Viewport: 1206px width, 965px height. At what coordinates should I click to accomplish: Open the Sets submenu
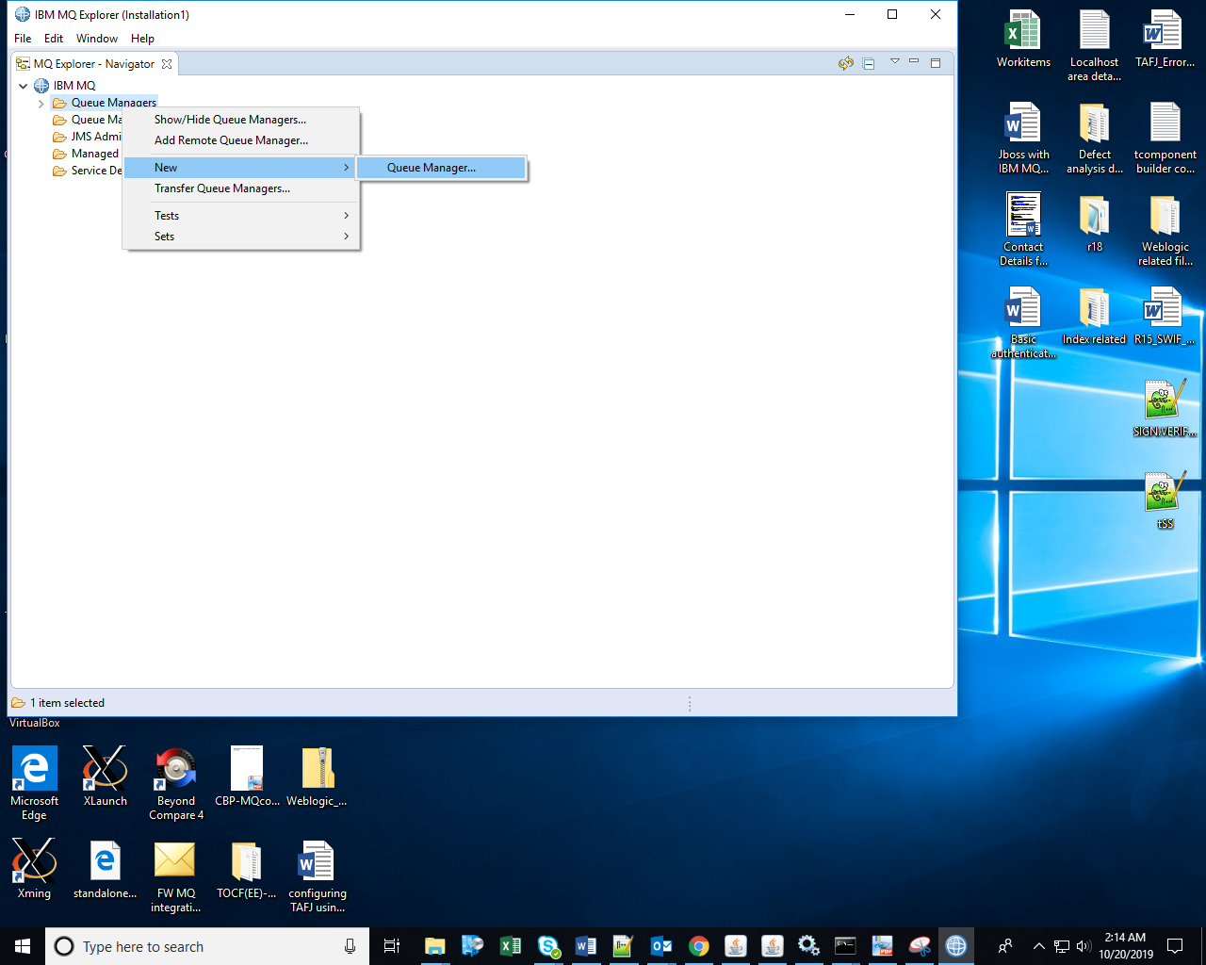coord(164,237)
